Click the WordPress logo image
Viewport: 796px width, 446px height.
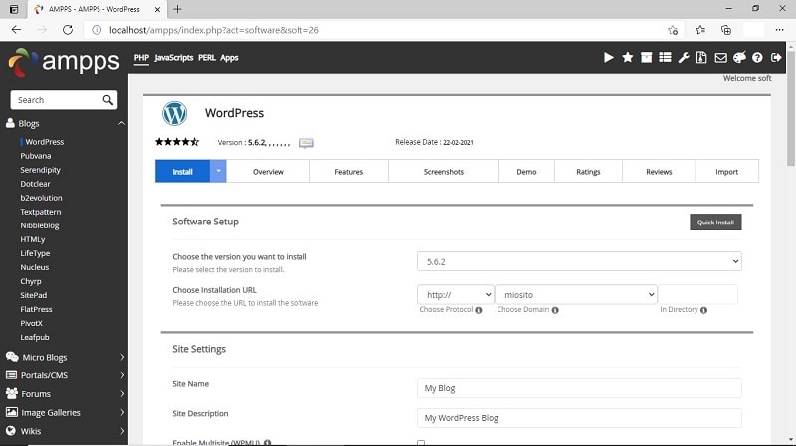point(175,113)
